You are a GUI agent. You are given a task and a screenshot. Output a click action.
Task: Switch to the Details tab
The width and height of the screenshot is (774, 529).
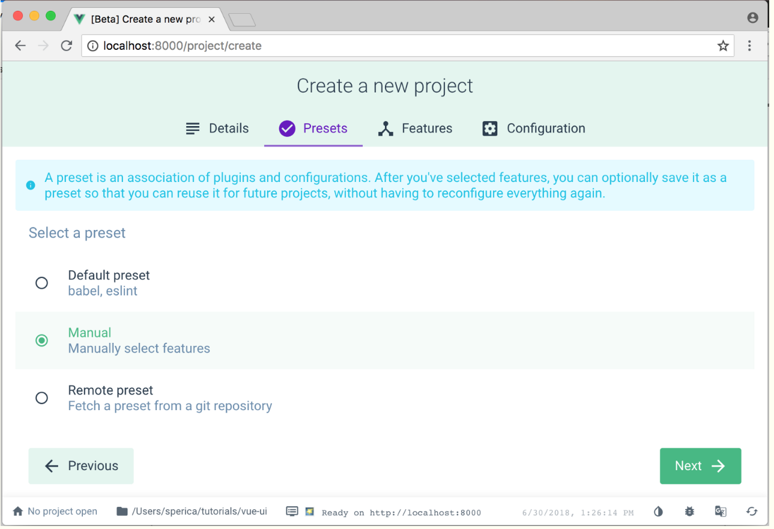pyautogui.click(x=217, y=128)
